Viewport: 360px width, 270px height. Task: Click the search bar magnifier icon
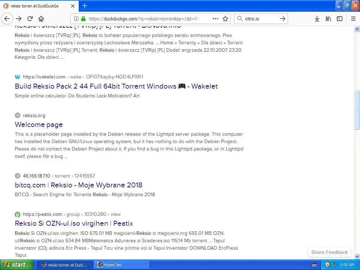240,19
